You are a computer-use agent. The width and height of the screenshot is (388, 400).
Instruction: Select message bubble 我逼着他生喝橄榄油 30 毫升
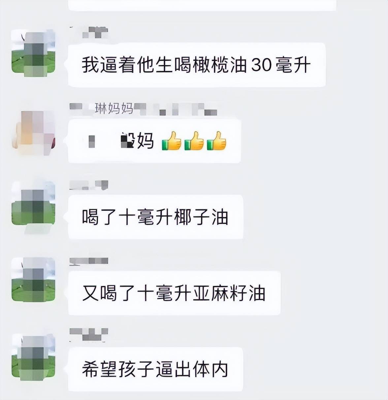(x=197, y=65)
